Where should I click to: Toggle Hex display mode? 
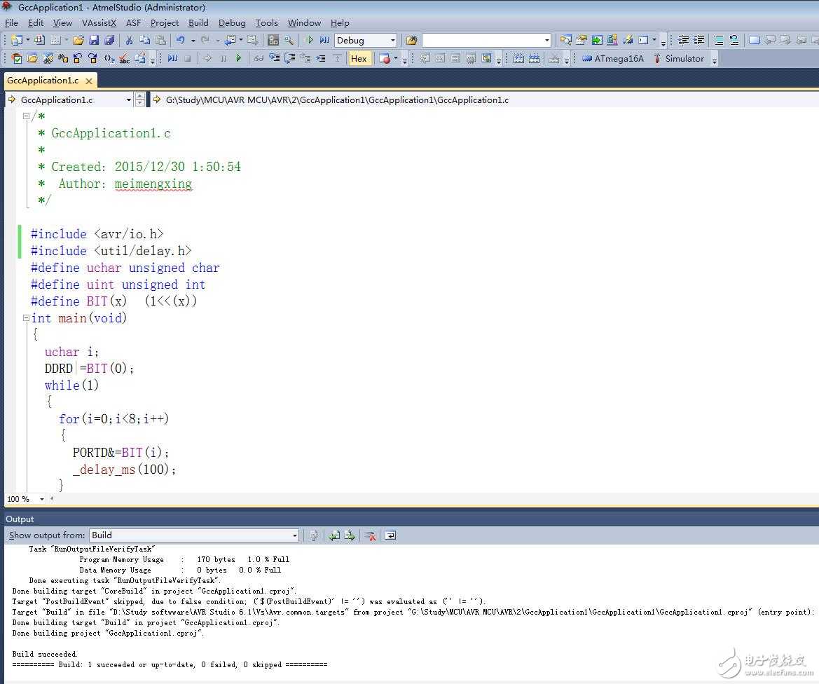359,59
